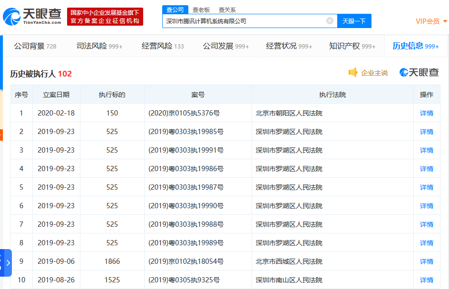
Task: Click the 操作 column header
Action: click(426, 95)
